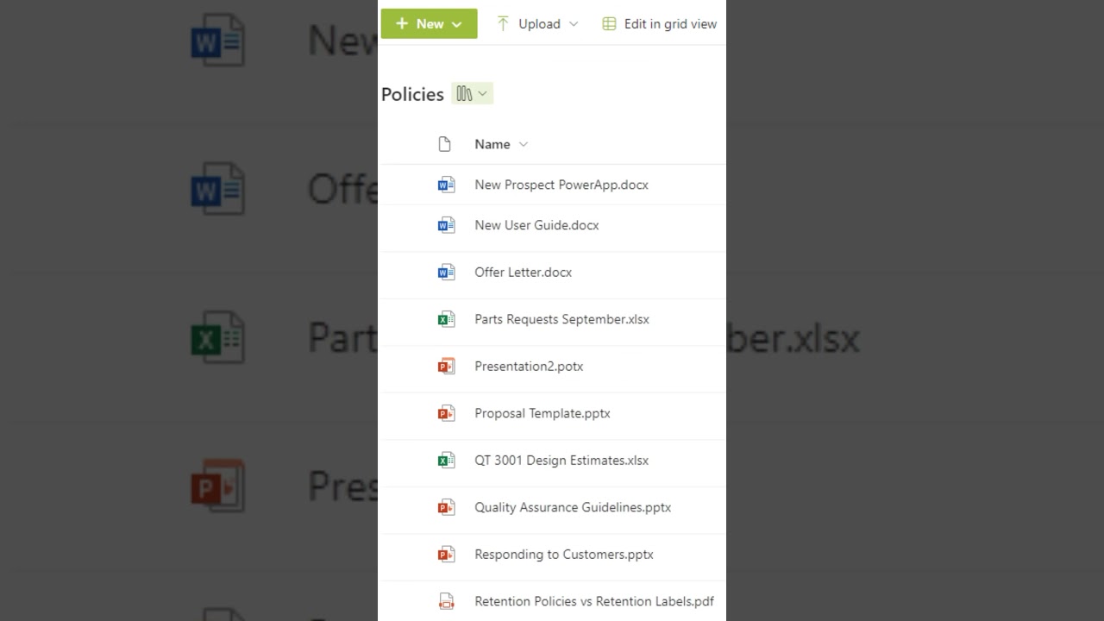Click the PowerPoint icon beside Presentation2.potx
The image size is (1104, 621).
(445, 367)
